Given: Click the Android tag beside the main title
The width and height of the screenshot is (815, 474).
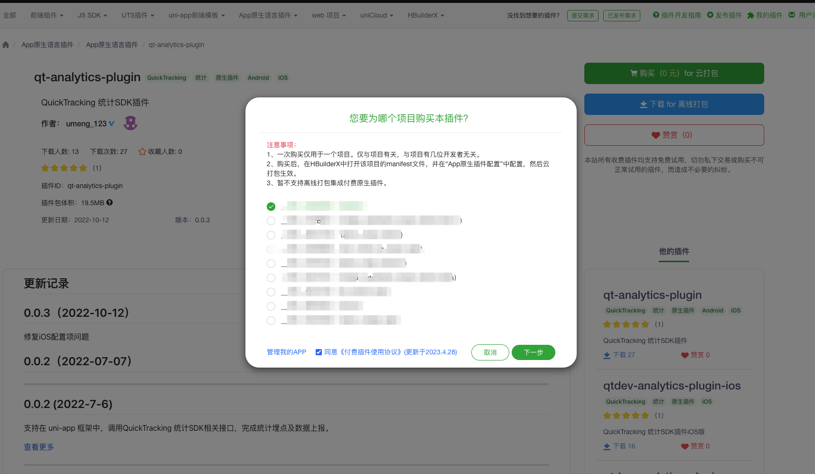Looking at the screenshot, I should point(258,78).
